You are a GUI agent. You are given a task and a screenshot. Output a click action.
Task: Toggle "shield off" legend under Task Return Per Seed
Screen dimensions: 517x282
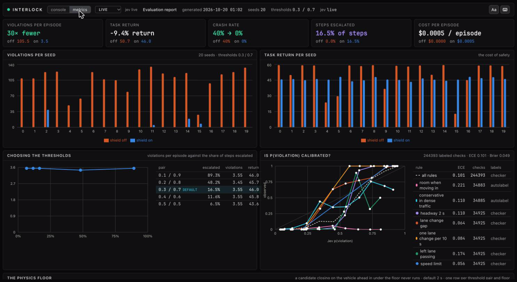tap(373, 140)
